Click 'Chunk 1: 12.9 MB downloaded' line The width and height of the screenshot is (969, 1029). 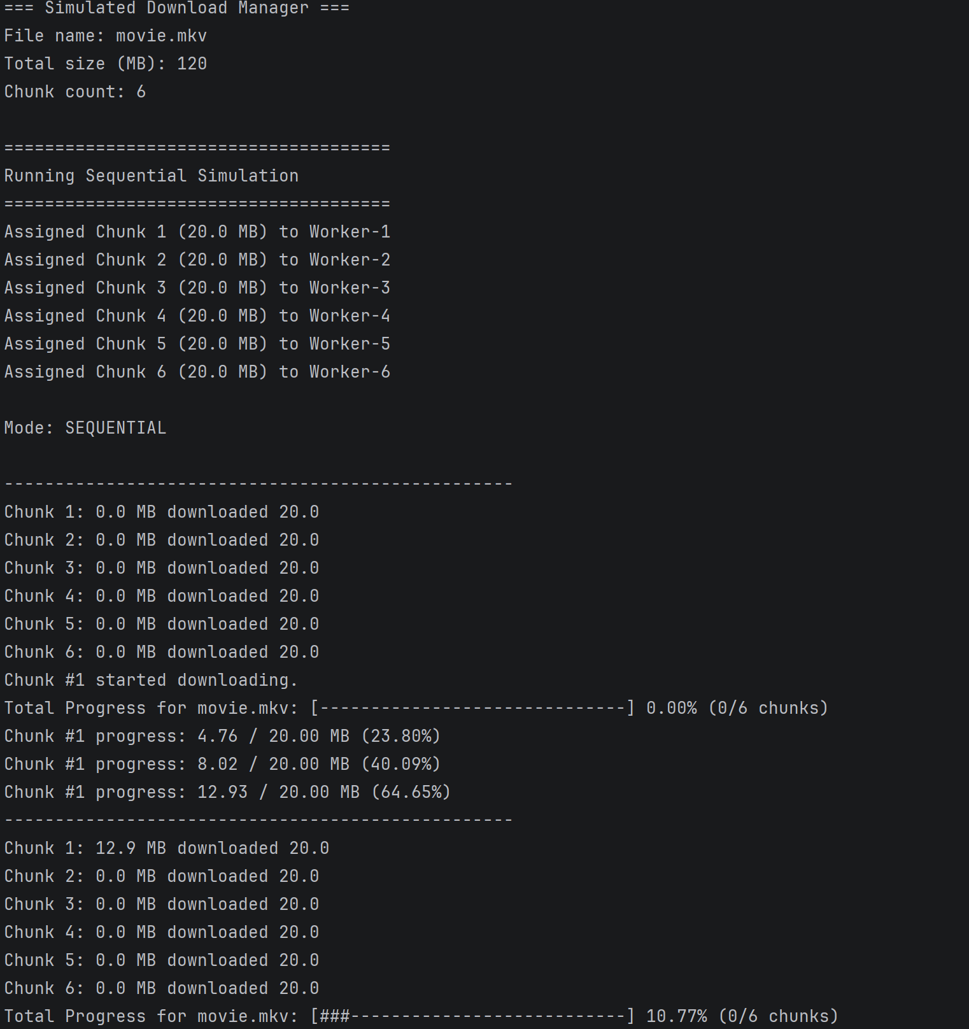tap(167, 848)
